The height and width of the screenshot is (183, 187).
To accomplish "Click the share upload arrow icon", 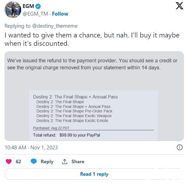I will pyautogui.click(x=65, y=162).
